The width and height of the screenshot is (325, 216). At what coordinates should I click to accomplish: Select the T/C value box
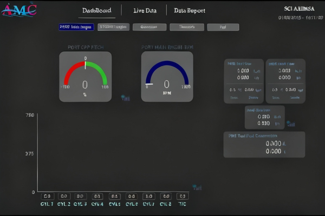click(183, 197)
